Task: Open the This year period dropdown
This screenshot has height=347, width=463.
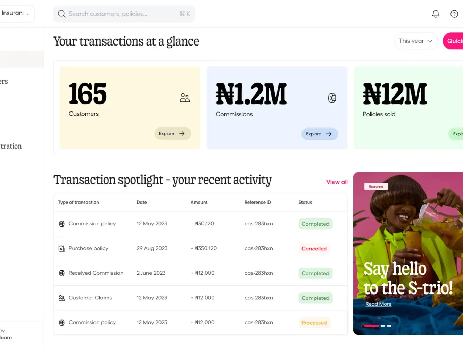Action: tap(415, 41)
